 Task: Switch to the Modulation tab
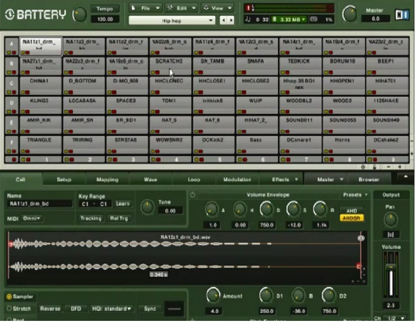(237, 180)
